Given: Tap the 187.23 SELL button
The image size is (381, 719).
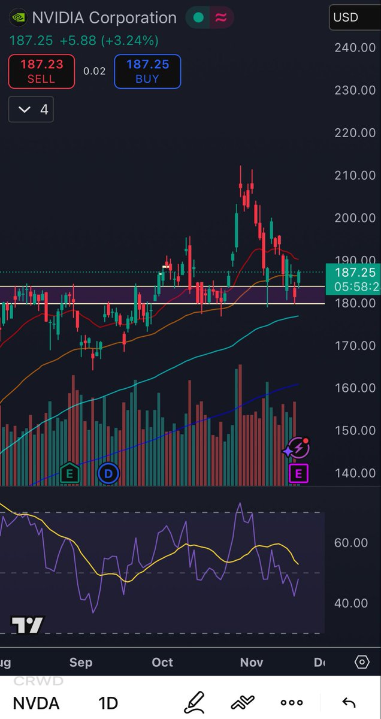Looking at the screenshot, I should point(41,71).
